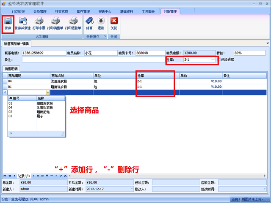Screen dimensions: 271x203
Task: Go to previous record arrow
Action: pyautogui.click(x=14, y=176)
